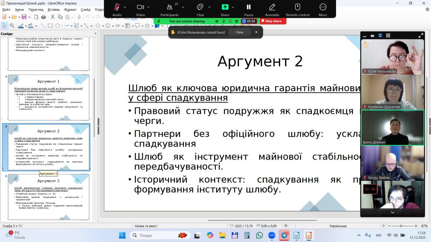Open the Participants list
The width and height of the screenshot is (431, 242).
169,7
